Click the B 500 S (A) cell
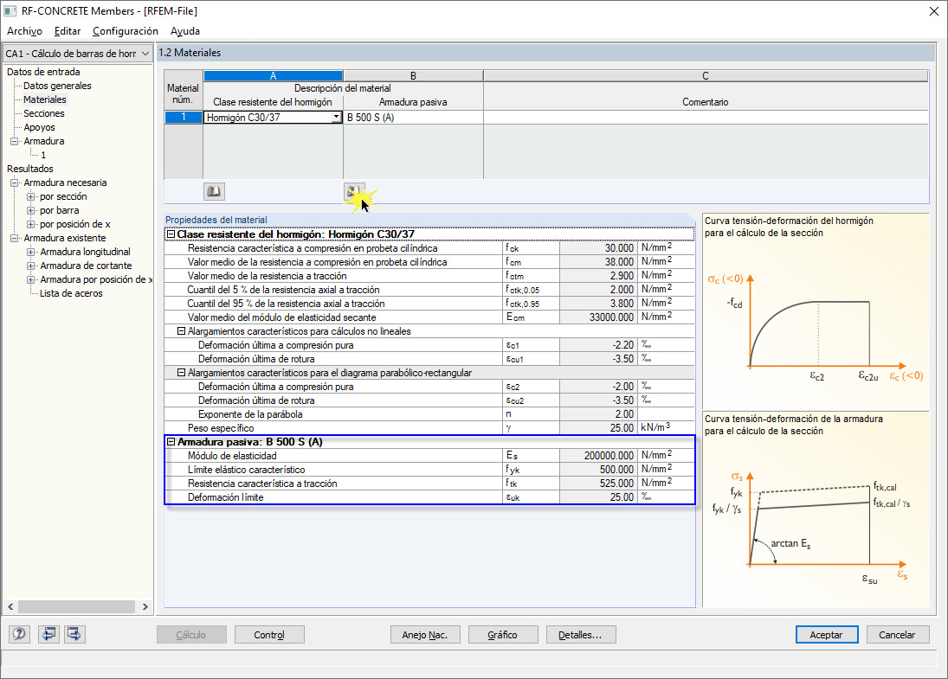 (413, 117)
